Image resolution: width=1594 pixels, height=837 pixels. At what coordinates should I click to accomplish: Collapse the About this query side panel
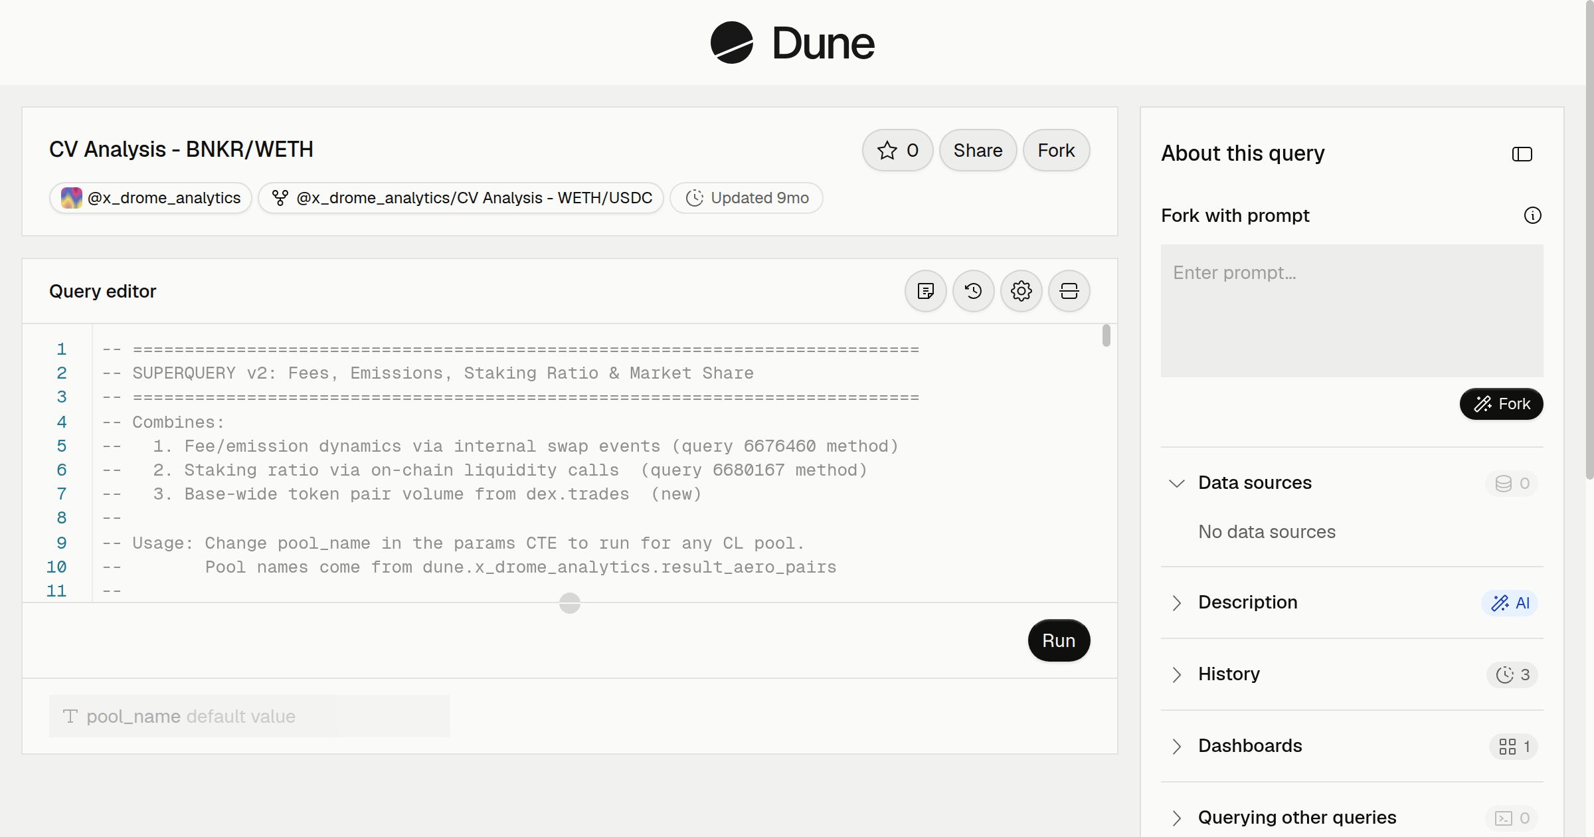[x=1522, y=154]
